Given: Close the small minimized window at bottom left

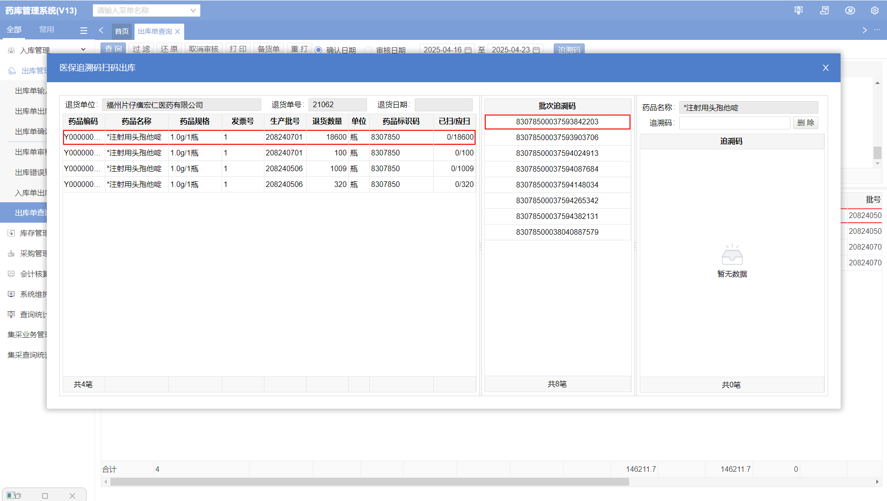Looking at the screenshot, I should point(72,495).
